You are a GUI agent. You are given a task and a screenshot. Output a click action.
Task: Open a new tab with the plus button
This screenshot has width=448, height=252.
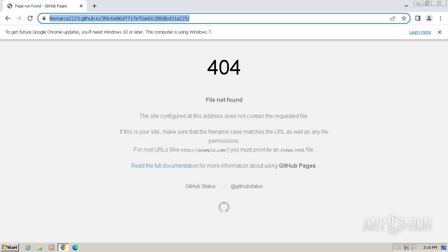click(94, 6)
